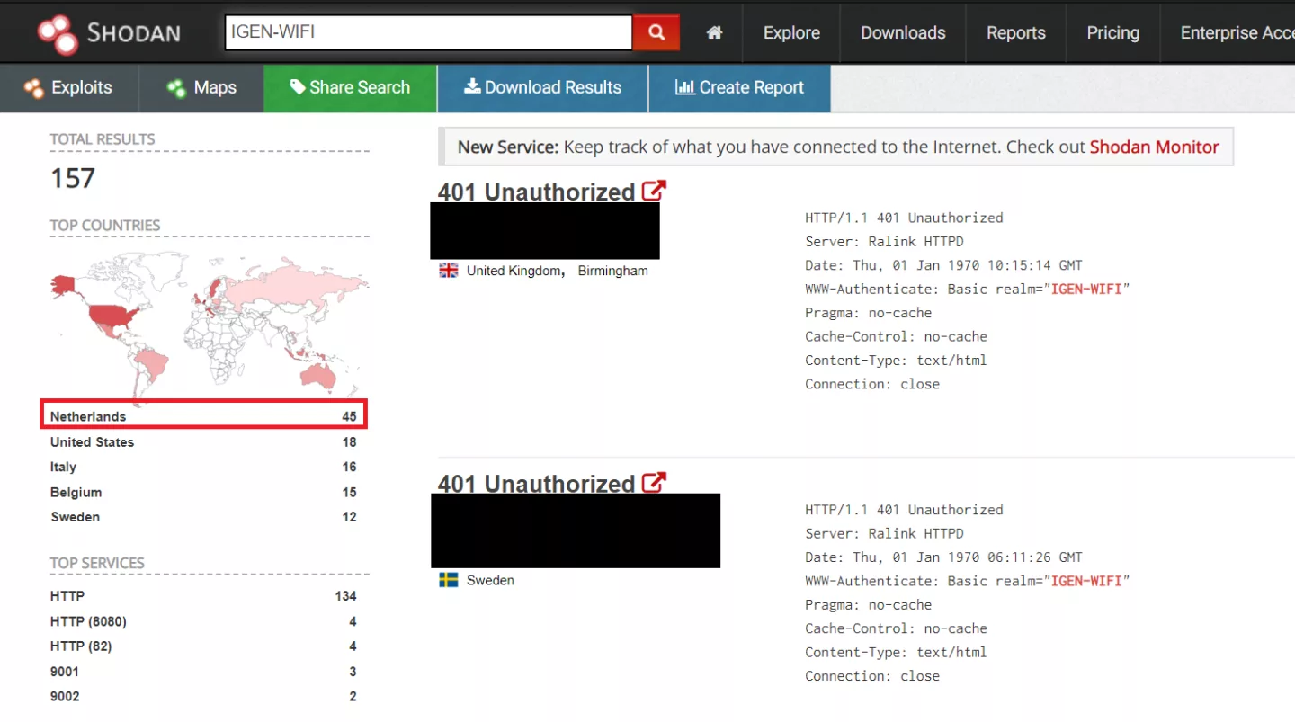The width and height of the screenshot is (1295, 722).
Task: Click Birmingham city link
Action: 612,271
